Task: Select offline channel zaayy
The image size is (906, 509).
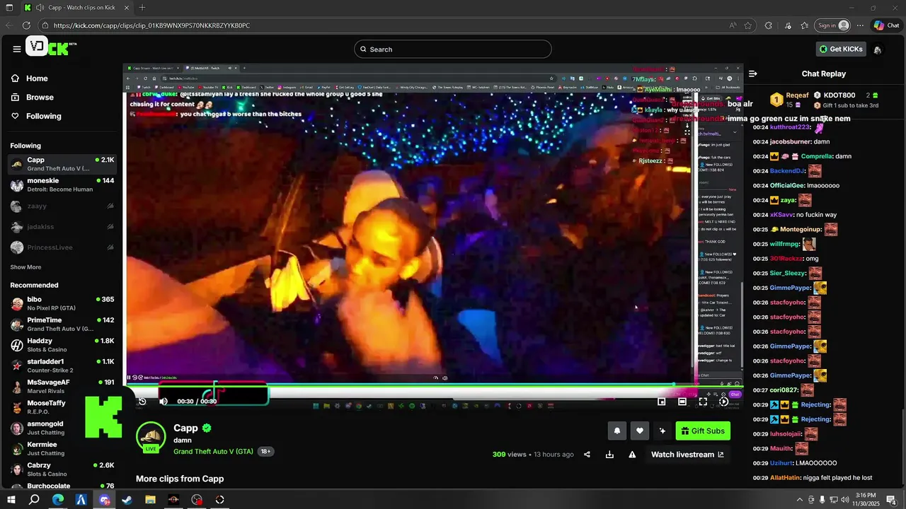Action: 62,206
